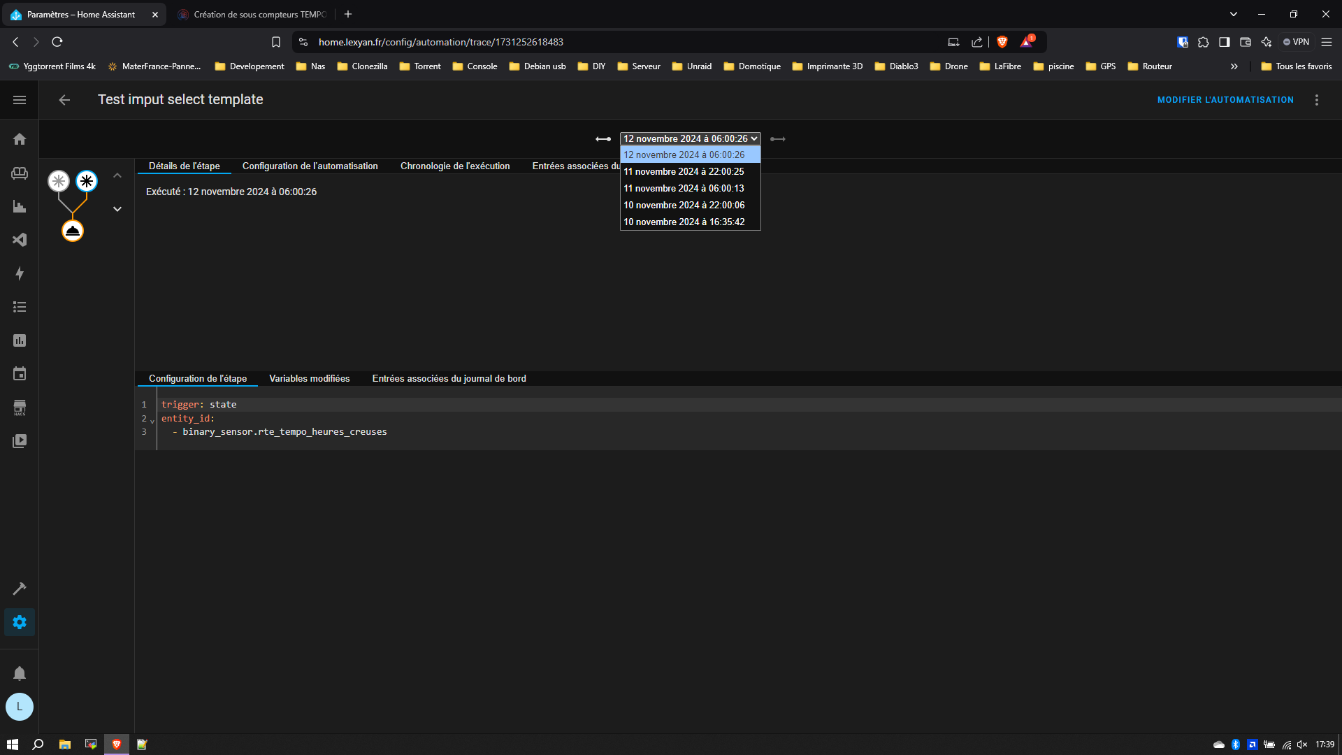Toggle the sidebar hamburger menu
The width and height of the screenshot is (1342, 755).
pos(20,100)
